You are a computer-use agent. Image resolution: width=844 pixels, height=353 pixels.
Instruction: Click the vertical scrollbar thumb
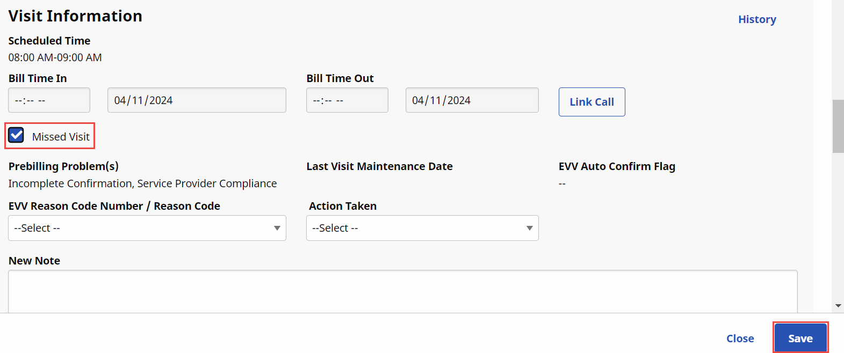coord(838,126)
